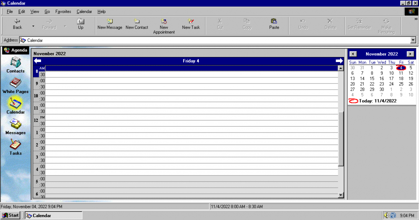Open the Address bar dropdown arrow
Viewport: 419px width, 220px height.
413,40
